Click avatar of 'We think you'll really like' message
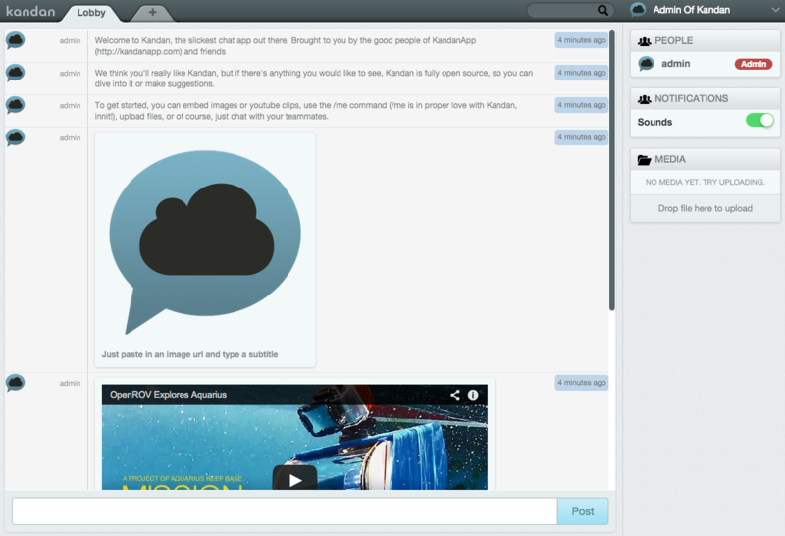Screen dimensions: 785x536 (x=15, y=74)
